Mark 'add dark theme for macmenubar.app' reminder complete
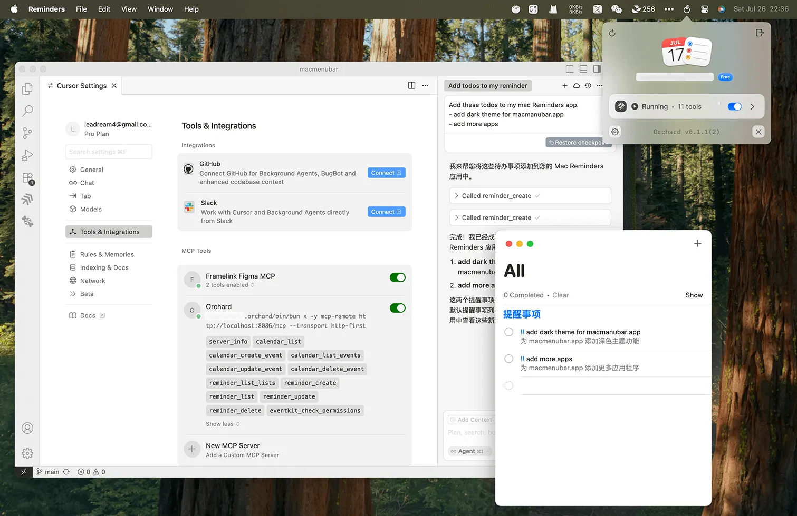Screen dimensions: 797x516 click(x=508, y=332)
